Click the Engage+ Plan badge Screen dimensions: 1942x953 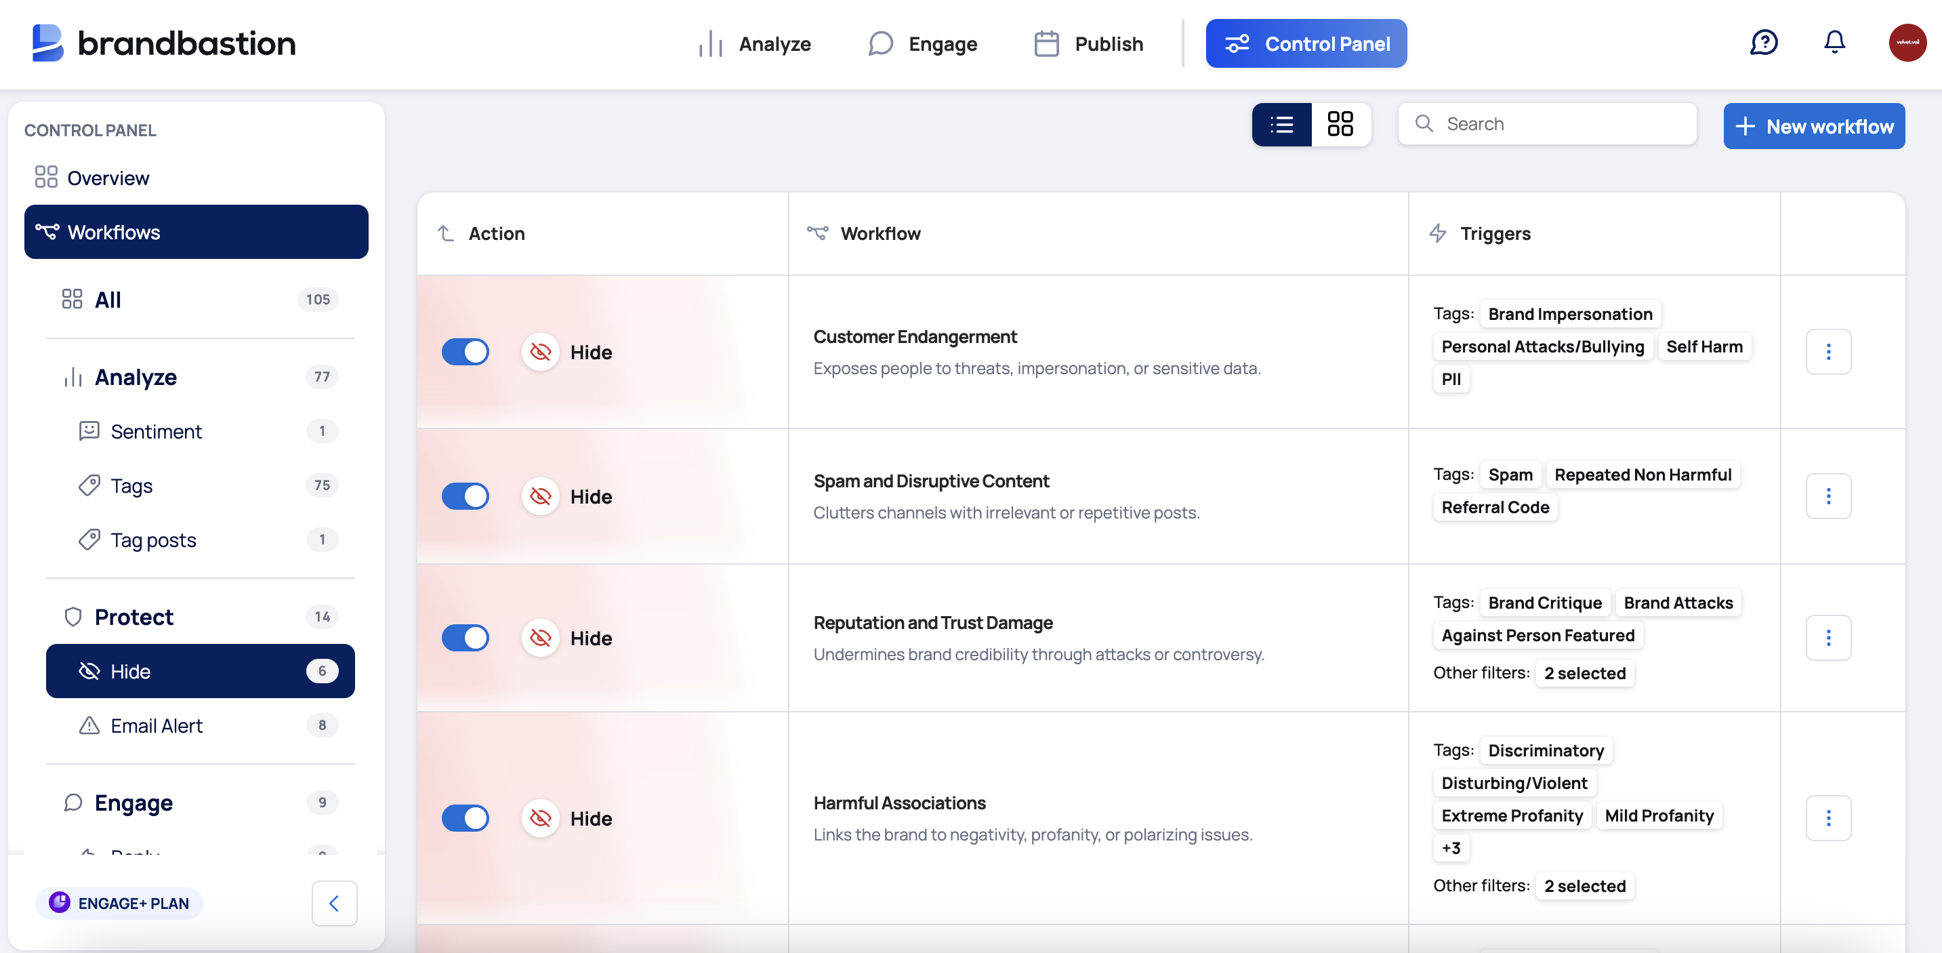pos(119,904)
